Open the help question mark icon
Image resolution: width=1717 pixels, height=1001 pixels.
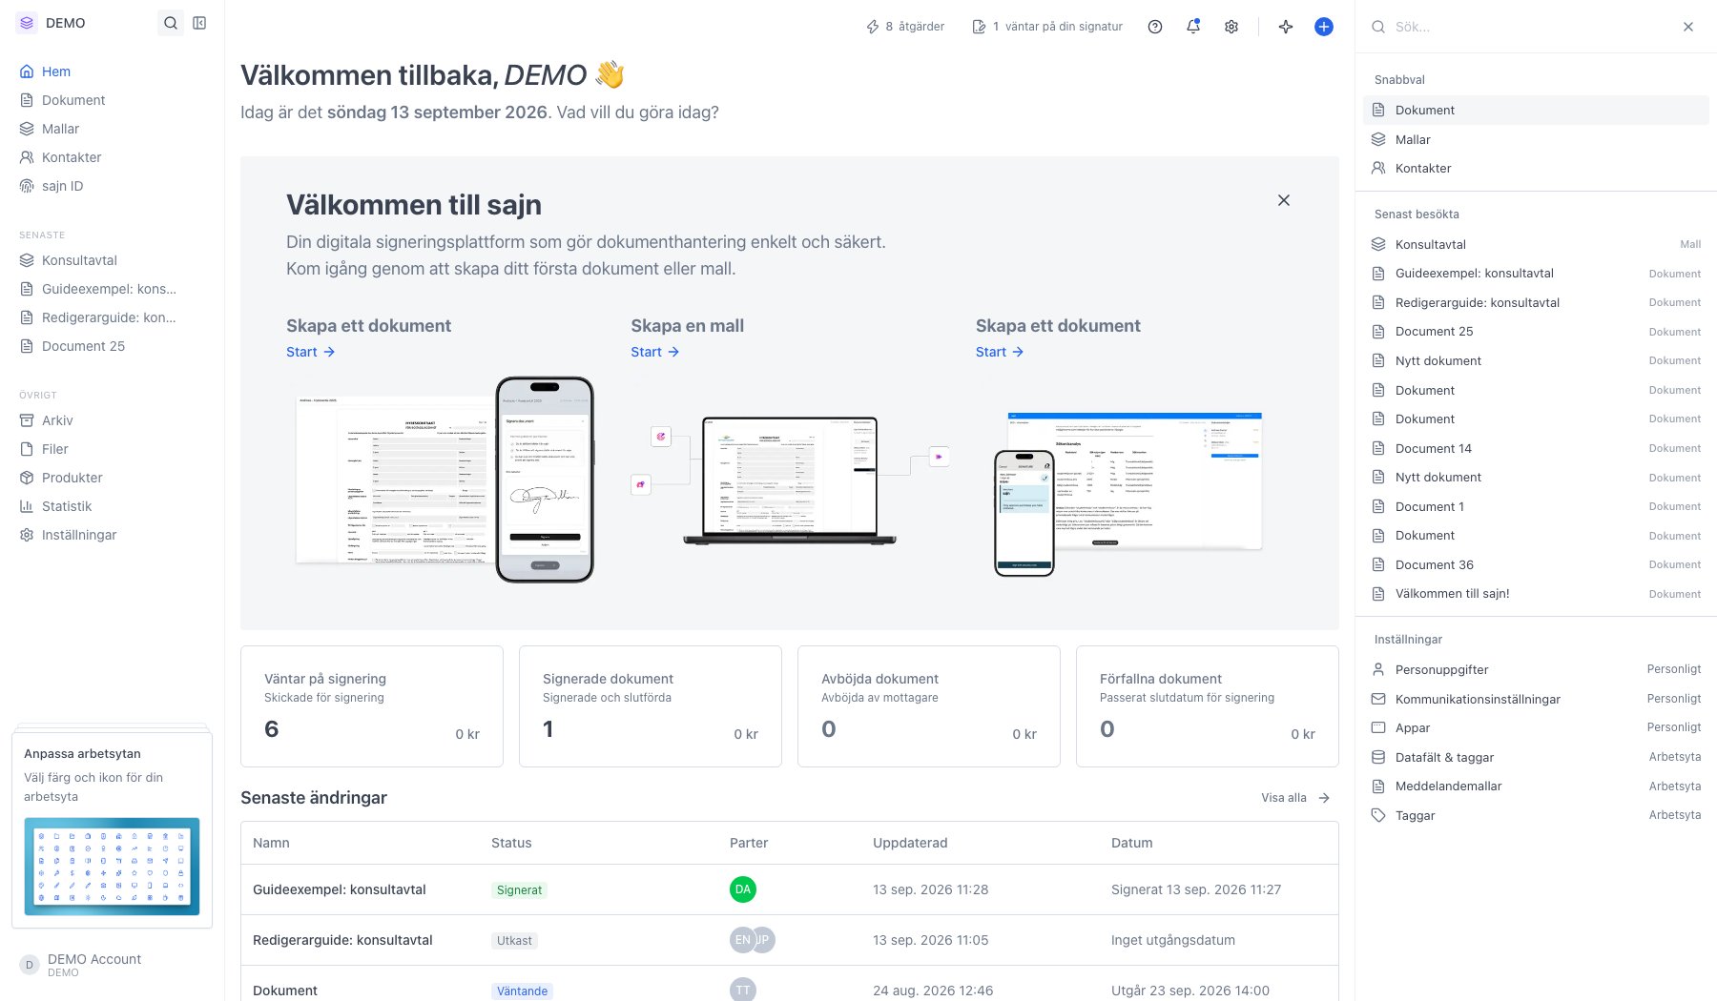(1155, 27)
